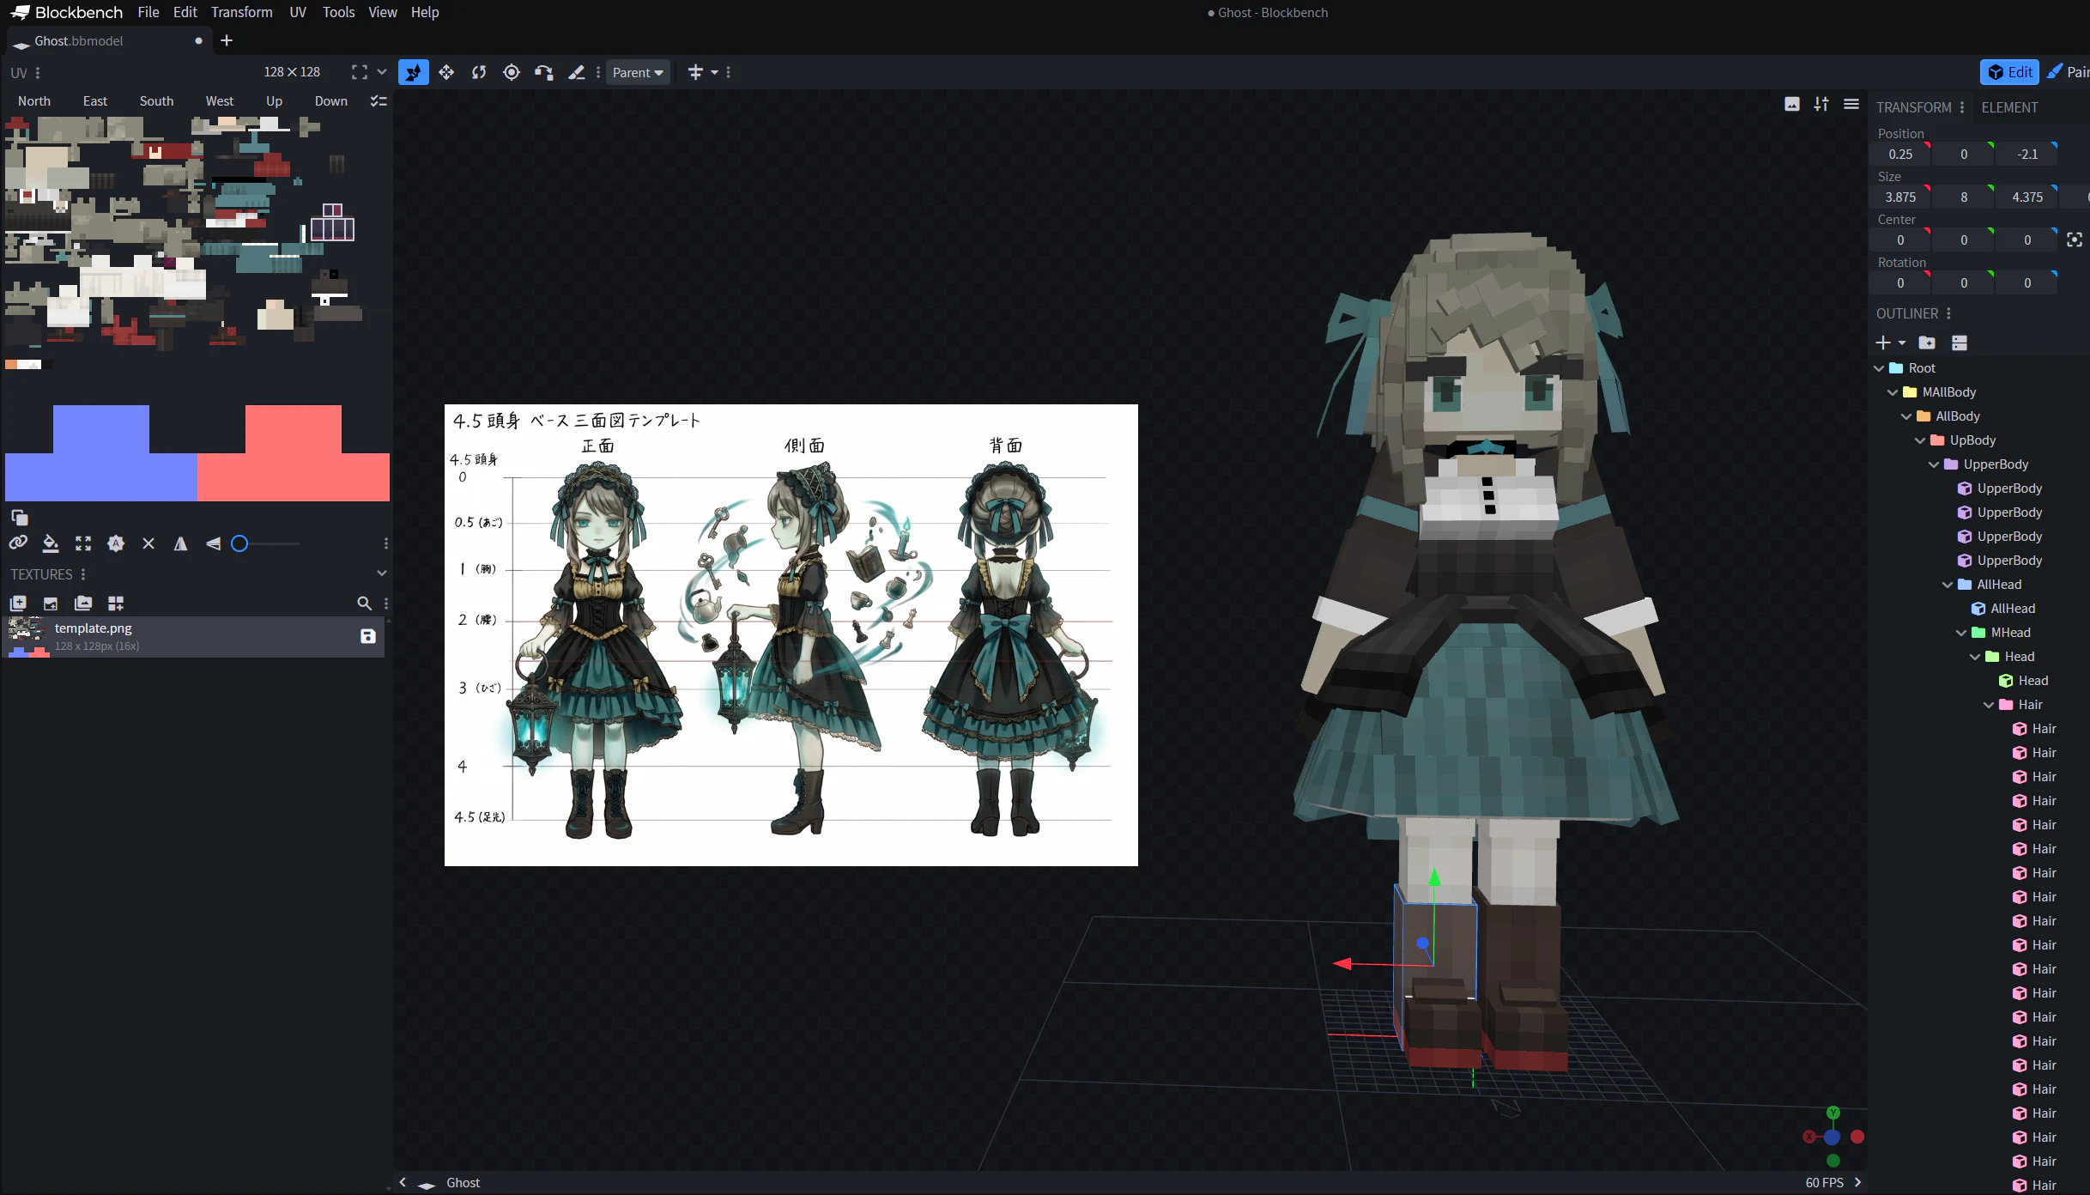Open the Parent transform space dropdown
2090x1195 pixels.
click(x=638, y=73)
